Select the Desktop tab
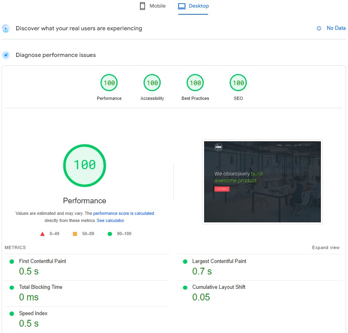This screenshot has height=333, width=348. 193,6
